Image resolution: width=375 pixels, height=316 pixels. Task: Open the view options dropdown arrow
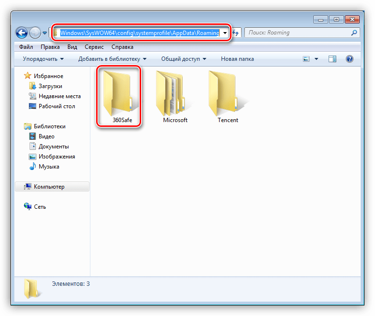(x=316, y=59)
